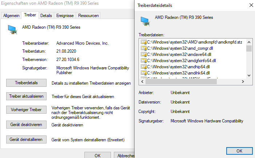Click the horizontal scrollbar thumb in file list
The width and height of the screenshot is (255, 158).
[181, 82]
